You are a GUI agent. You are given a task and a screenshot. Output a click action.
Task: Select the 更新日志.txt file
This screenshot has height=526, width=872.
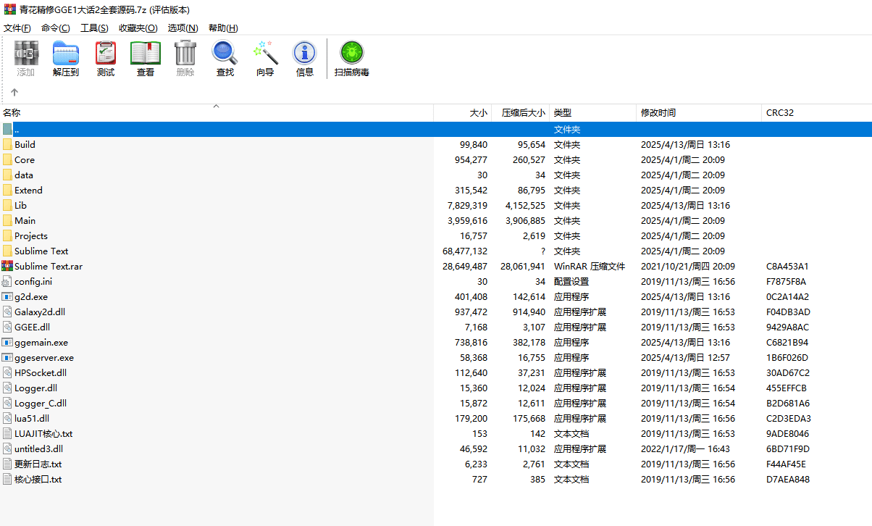[38, 464]
